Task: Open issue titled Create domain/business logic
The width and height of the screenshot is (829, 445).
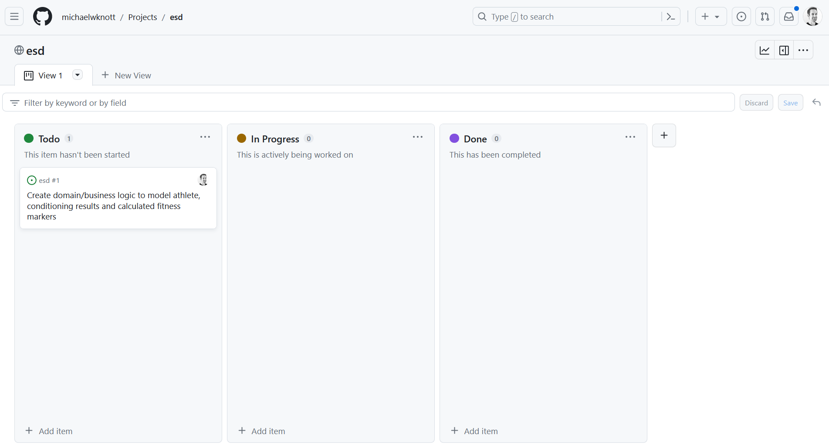Action: click(x=114, y=206)
